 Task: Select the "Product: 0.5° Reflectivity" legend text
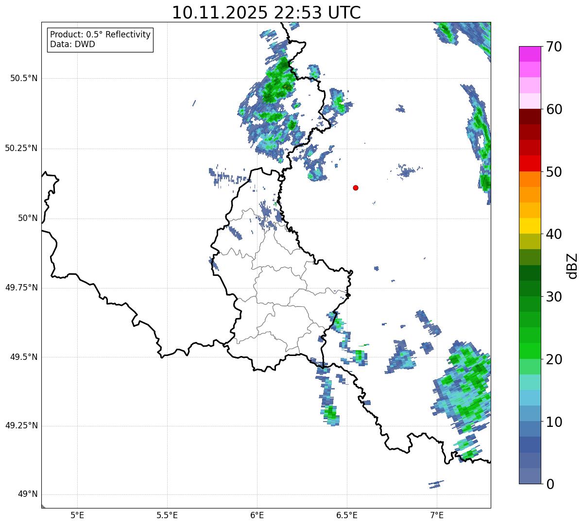coord(100,35)
